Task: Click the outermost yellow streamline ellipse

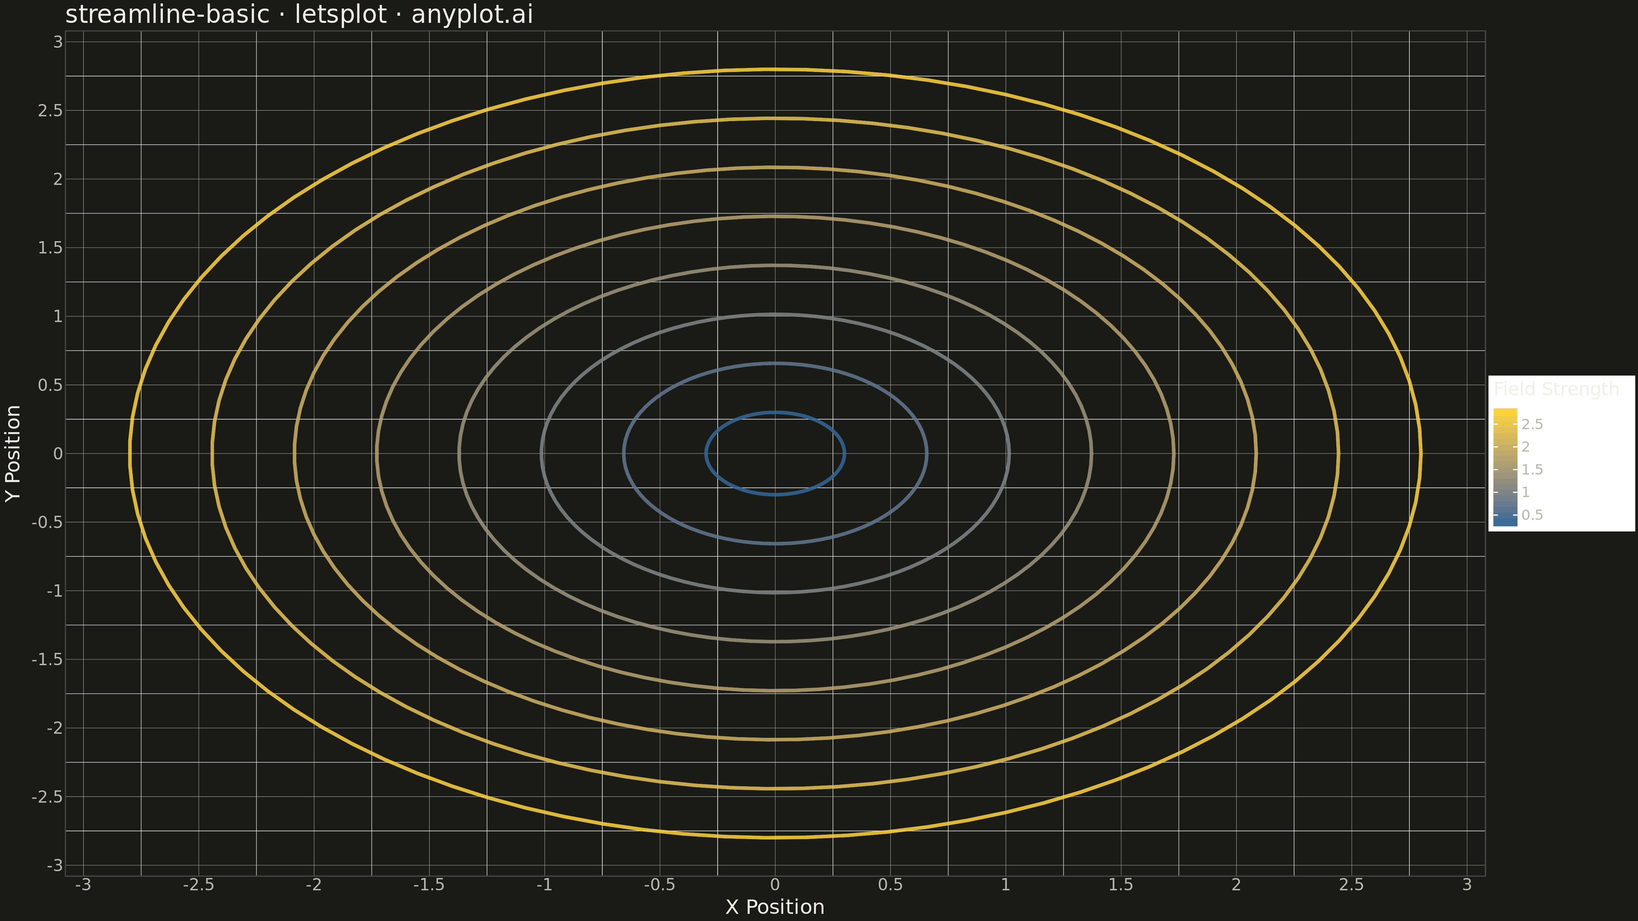Action: pyautogui.click(x=775, y=69)
